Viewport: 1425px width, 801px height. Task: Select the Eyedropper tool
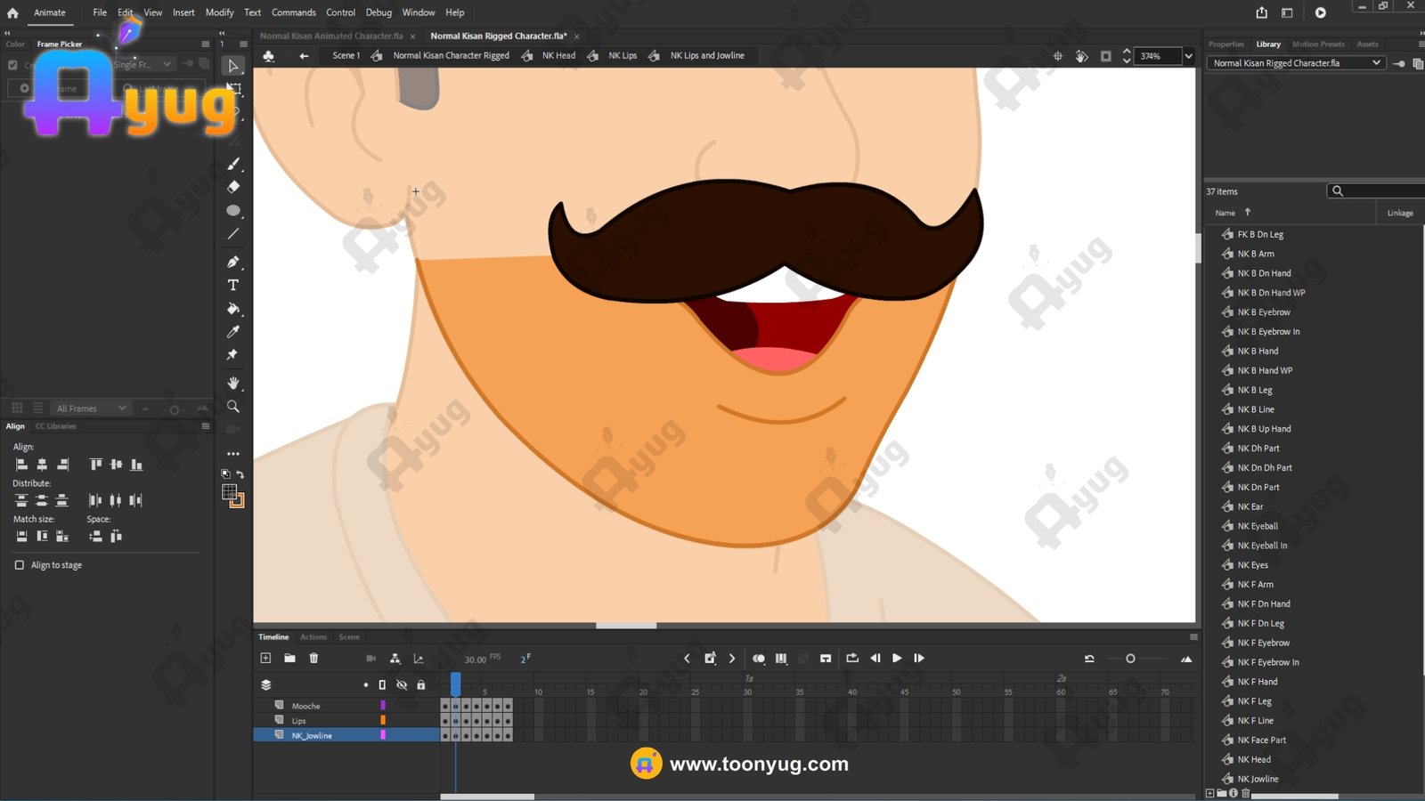pos(233,332)
